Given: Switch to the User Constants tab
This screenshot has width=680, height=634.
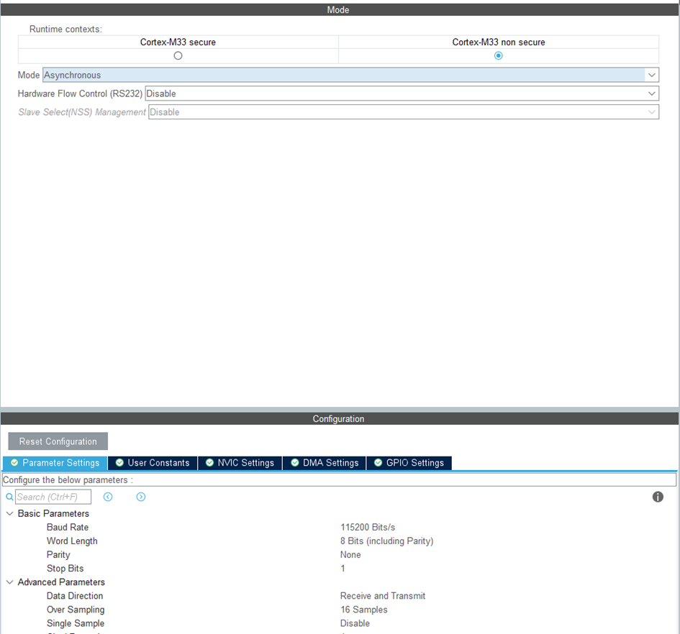Looking at the screenshot, I should point(155,463).
